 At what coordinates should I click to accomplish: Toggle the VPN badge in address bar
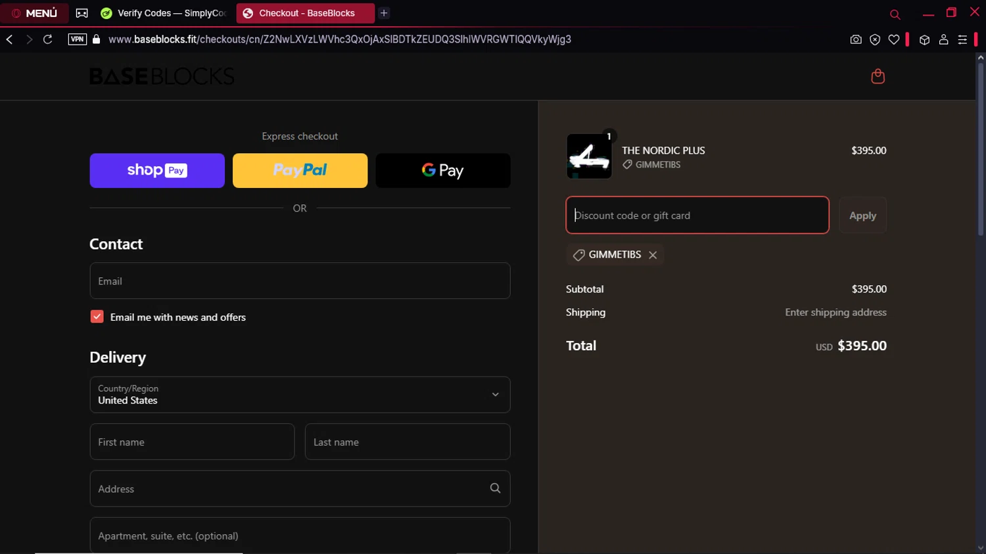[x=78, y=39]
